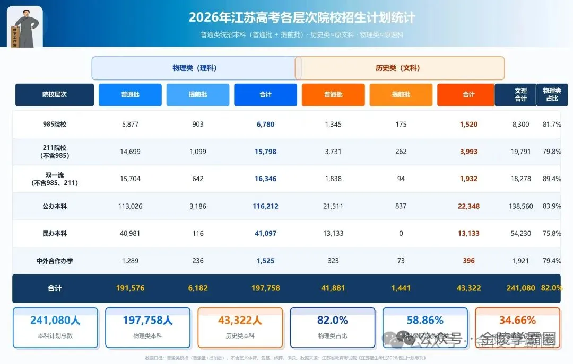Select the 211院校(不含985) row label
Image resolution: width=573 pixels, height=364 pixels.
55,152
